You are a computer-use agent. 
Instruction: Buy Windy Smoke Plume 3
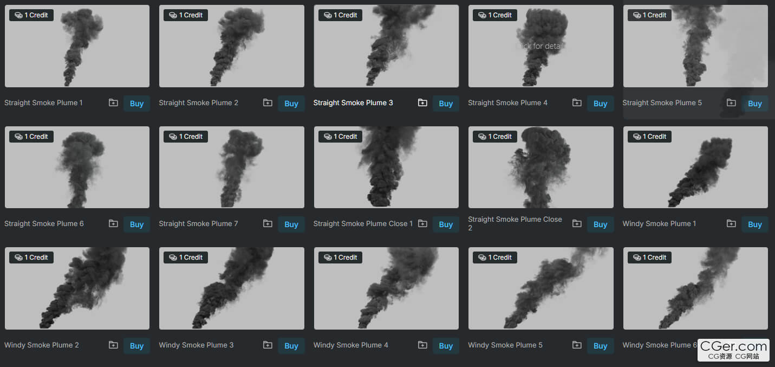point(291,346)
